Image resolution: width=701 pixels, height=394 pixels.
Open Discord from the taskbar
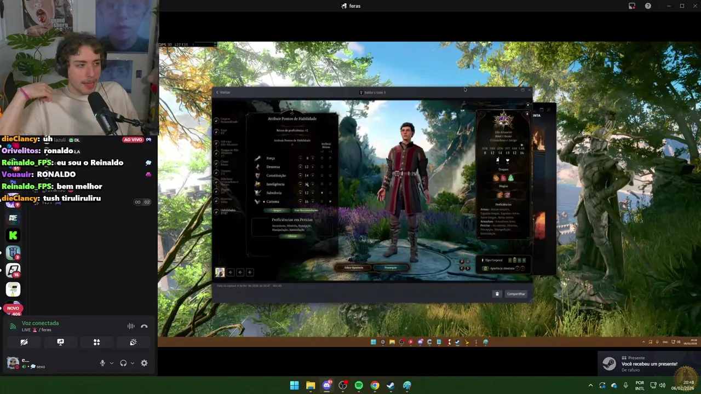[327, 385]
